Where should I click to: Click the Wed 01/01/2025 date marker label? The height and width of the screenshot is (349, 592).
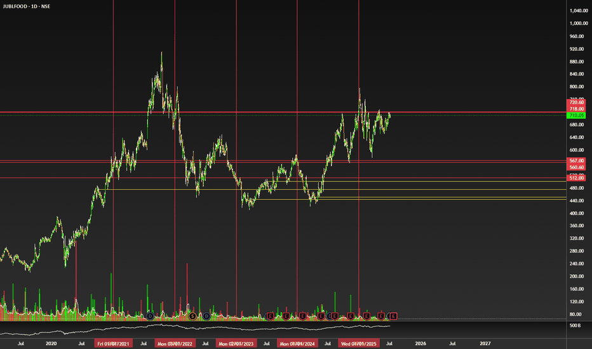click(x=359, y=344)
